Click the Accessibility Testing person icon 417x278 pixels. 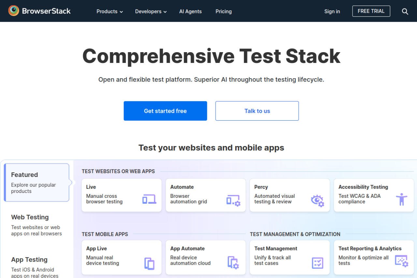tap(401, 199)
